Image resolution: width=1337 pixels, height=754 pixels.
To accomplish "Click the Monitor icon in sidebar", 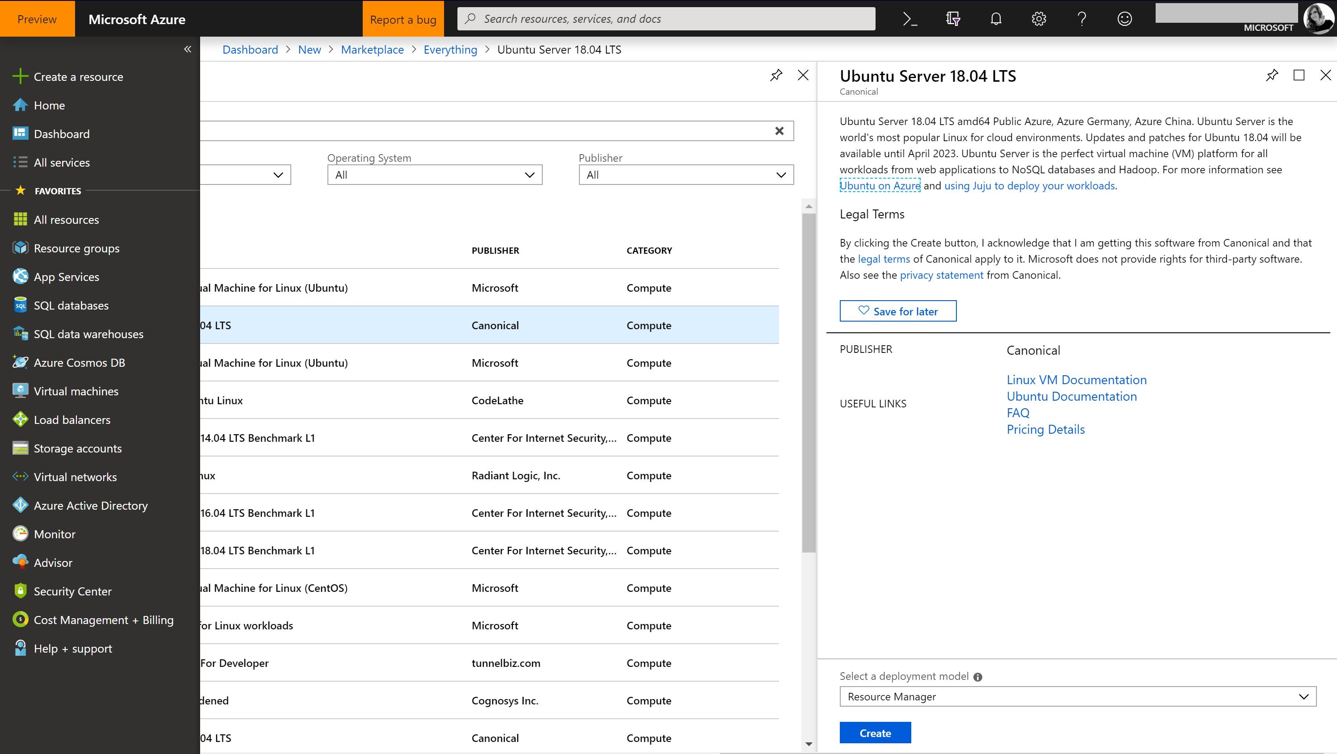I will 20,533.
